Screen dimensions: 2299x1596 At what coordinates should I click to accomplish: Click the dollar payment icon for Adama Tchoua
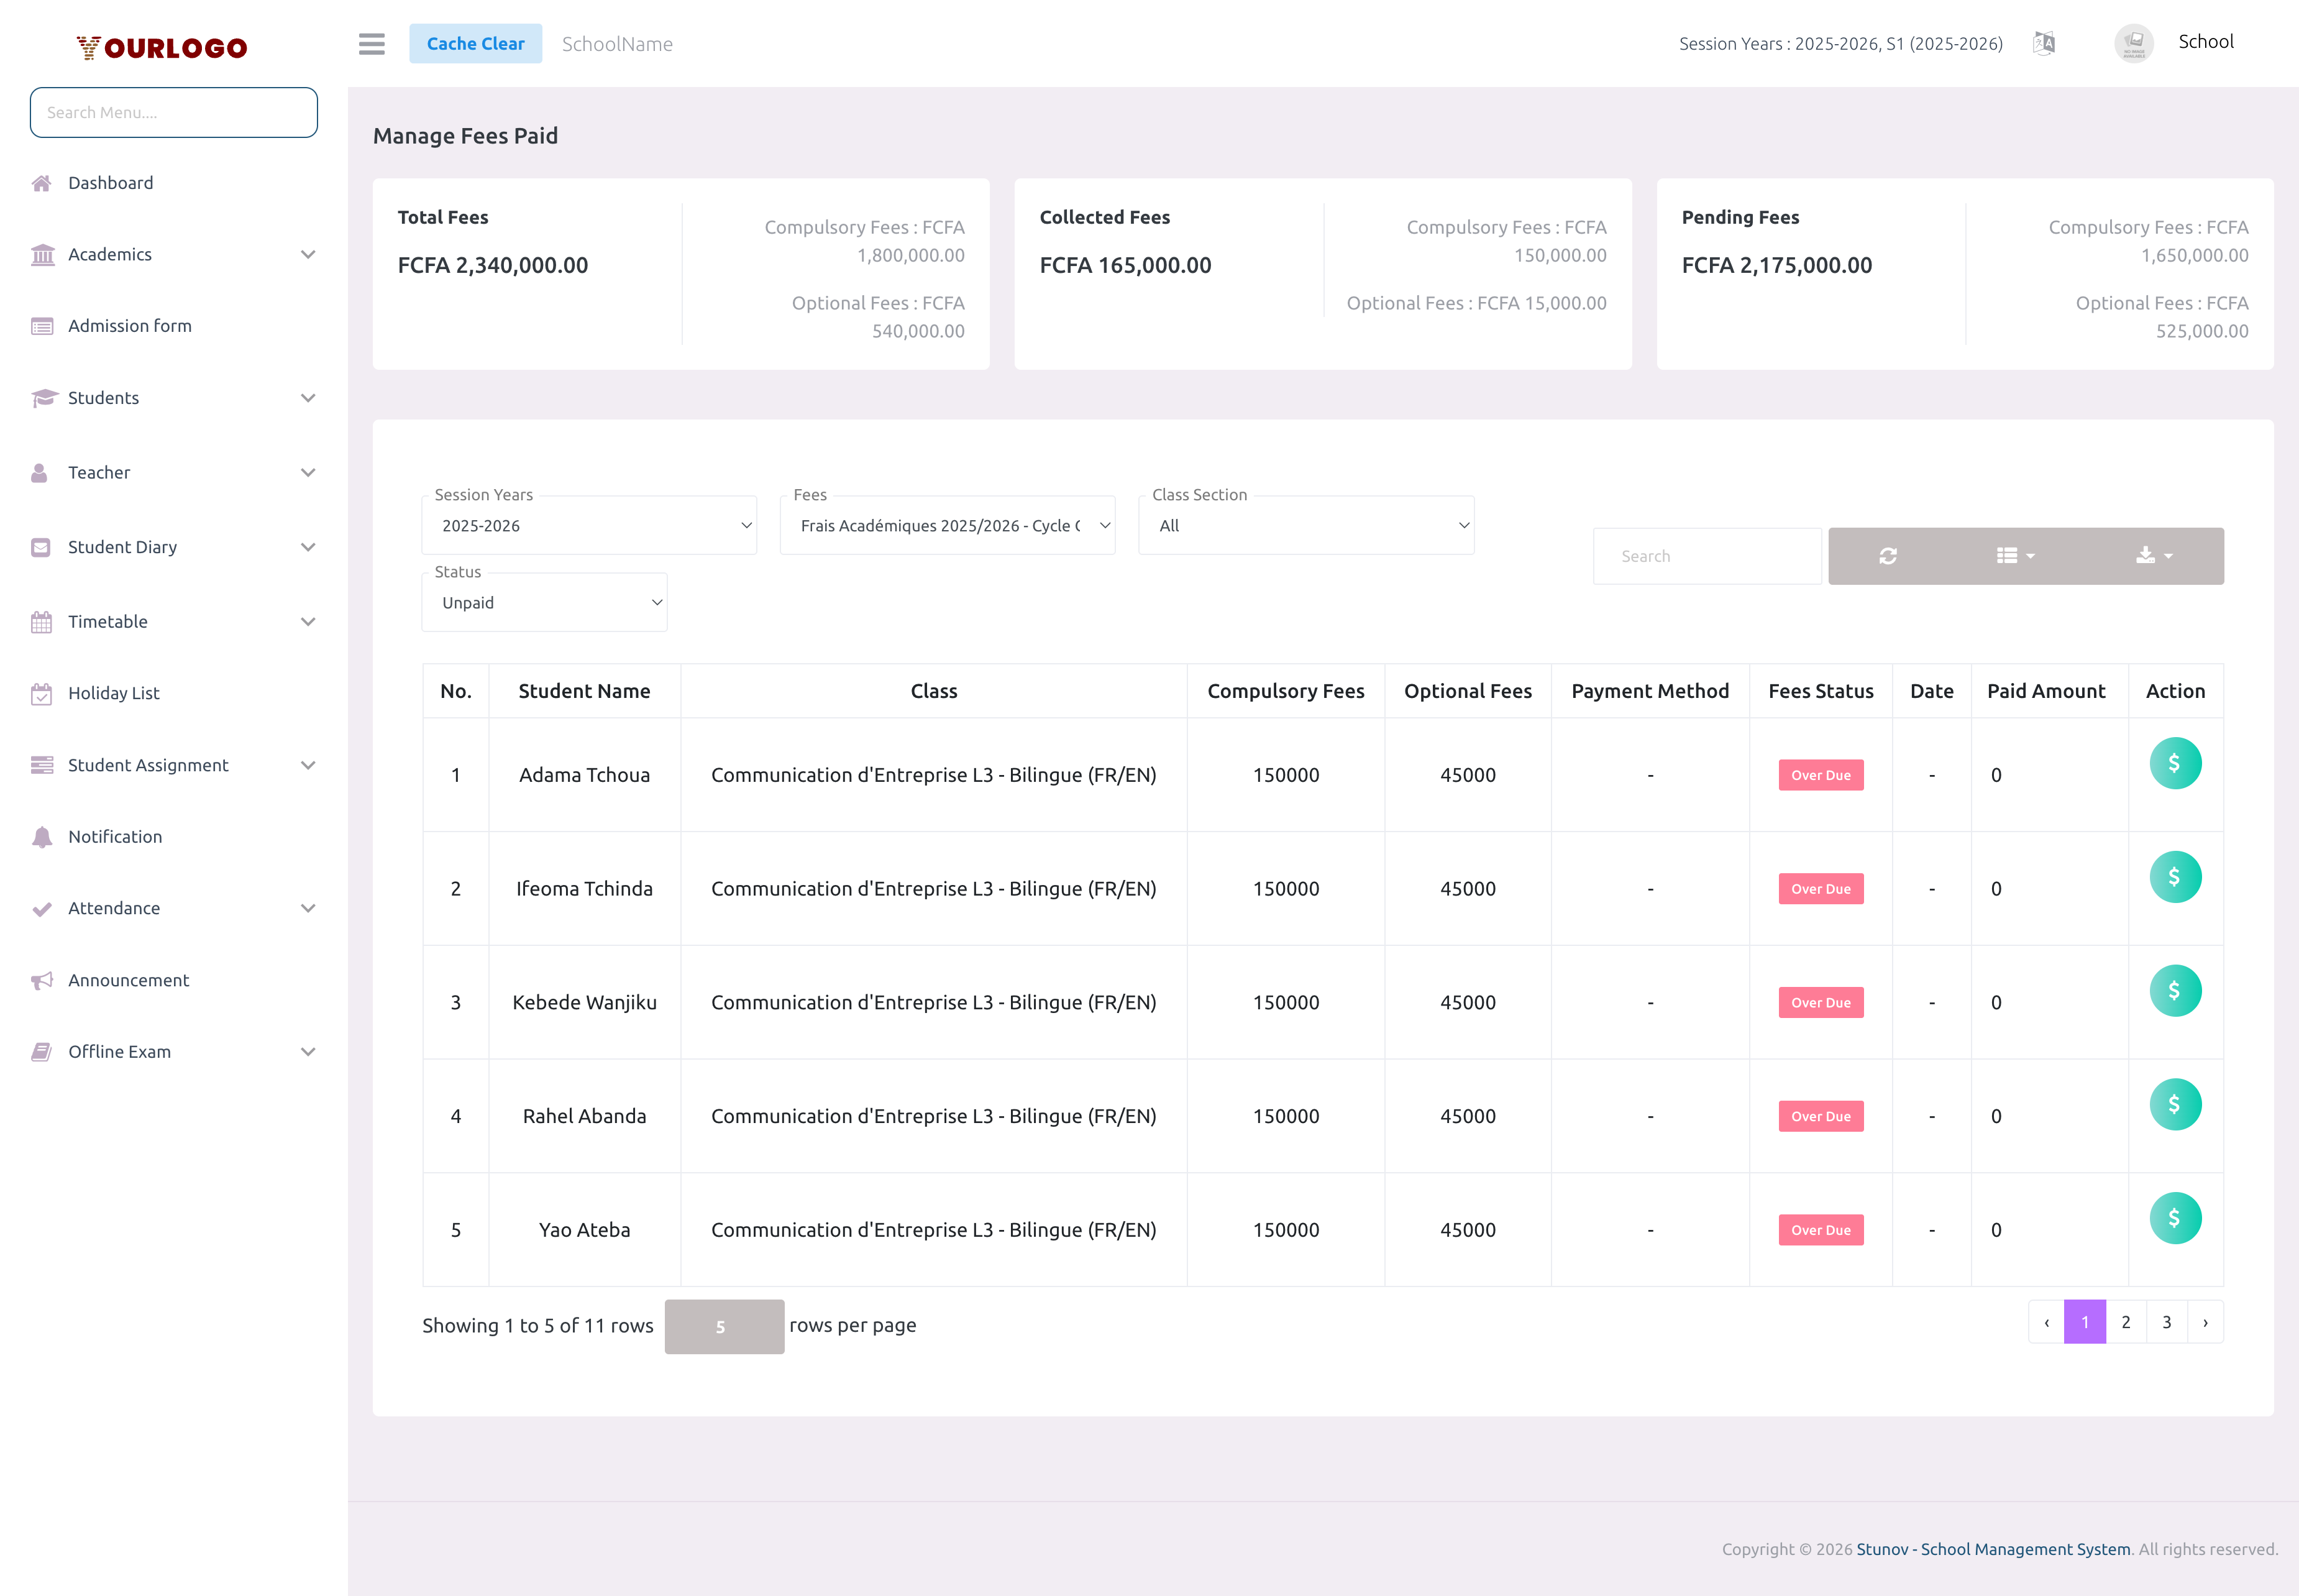click(2175, 762)
